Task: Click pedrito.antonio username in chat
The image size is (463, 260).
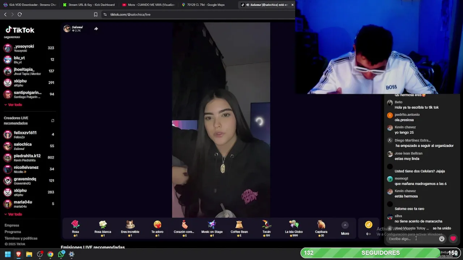Action: pyautogui.click(x=407, y=114)
